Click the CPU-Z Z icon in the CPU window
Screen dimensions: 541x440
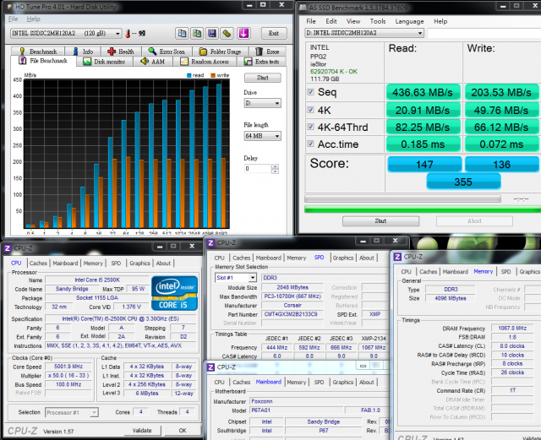click(x=8, y=248)
